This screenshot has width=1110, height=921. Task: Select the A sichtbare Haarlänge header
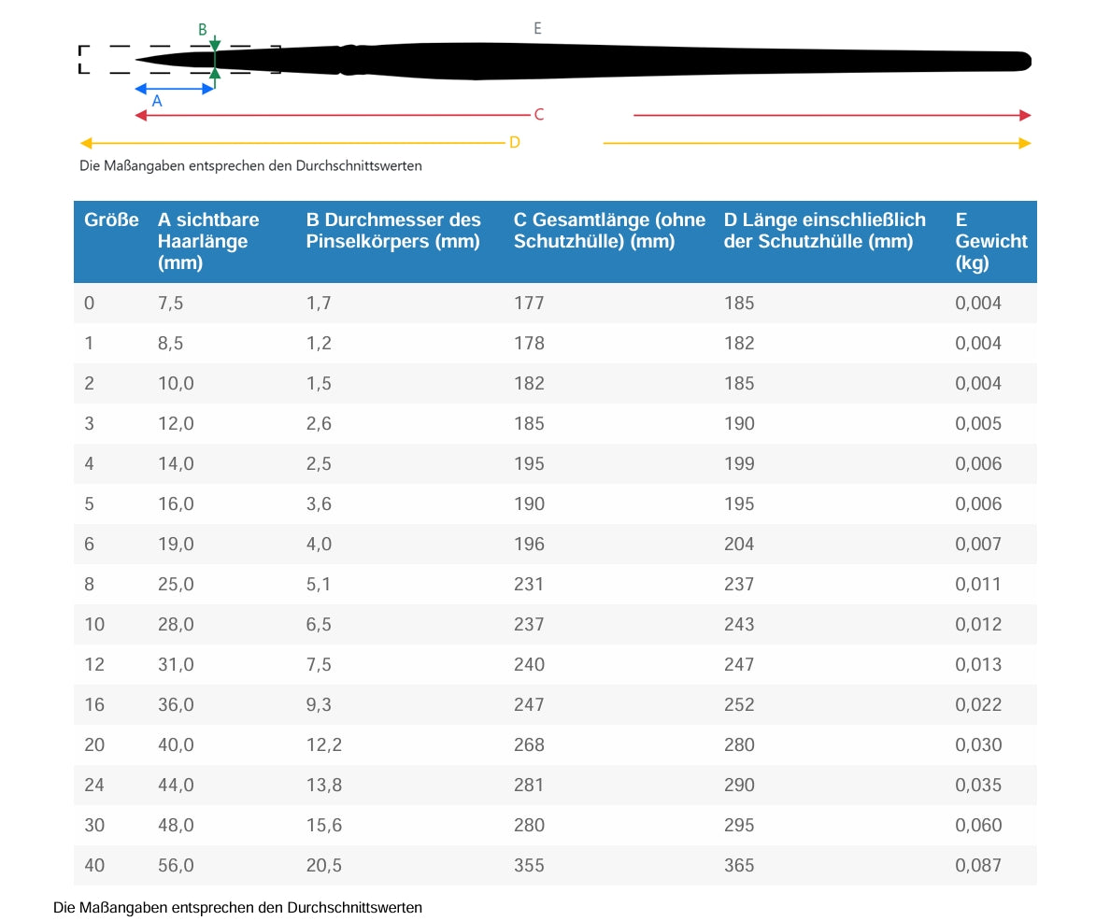coord(207,241)
